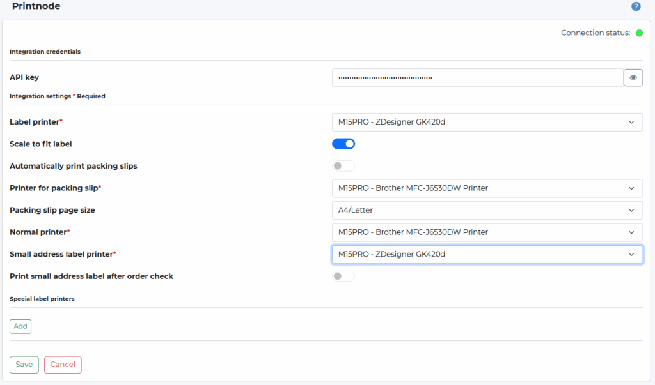Enable Automatically print packing slips
The image size is (655, 385).
pos(343,165)
